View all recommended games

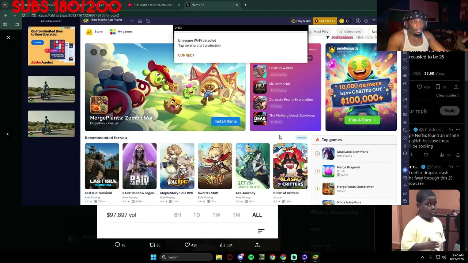coord(301,138)
